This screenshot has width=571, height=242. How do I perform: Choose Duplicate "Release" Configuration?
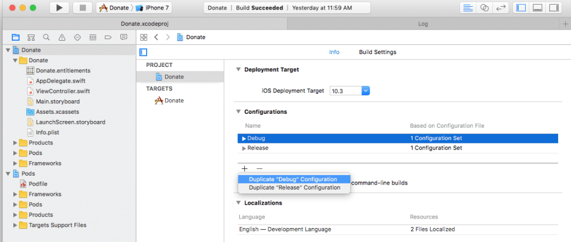[x=294, y=188]
